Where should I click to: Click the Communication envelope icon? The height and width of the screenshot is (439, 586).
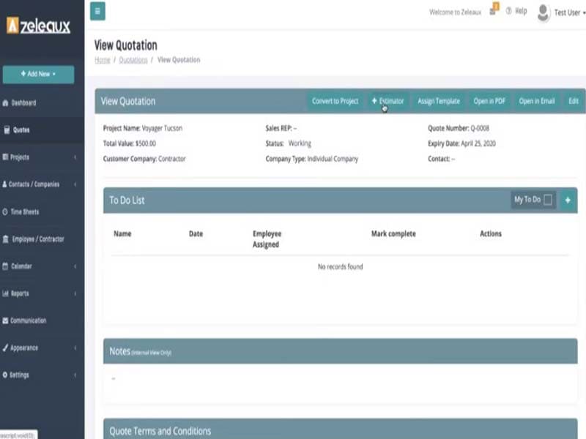(x=5, y=320)
